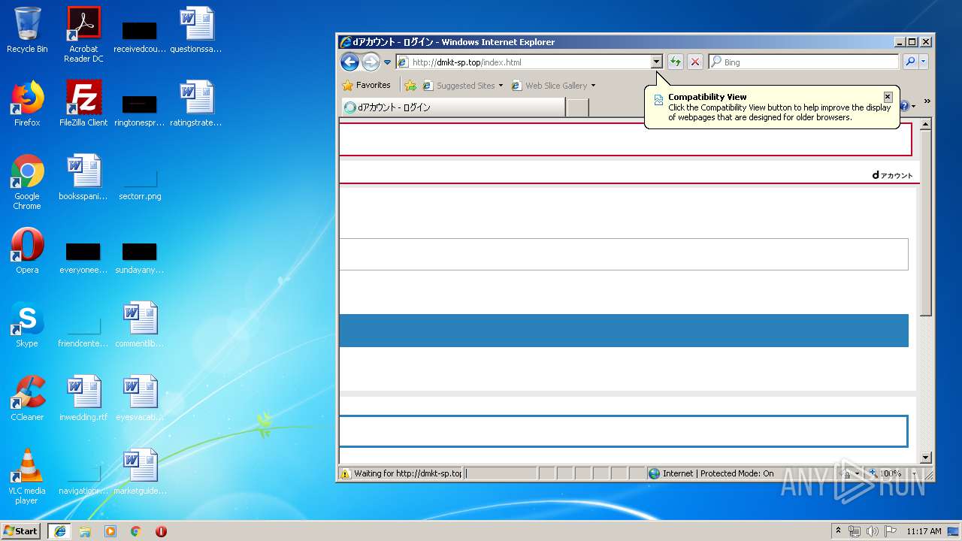
Task: Select the commentlb... Word document
Action: click(x=140, y=325)
